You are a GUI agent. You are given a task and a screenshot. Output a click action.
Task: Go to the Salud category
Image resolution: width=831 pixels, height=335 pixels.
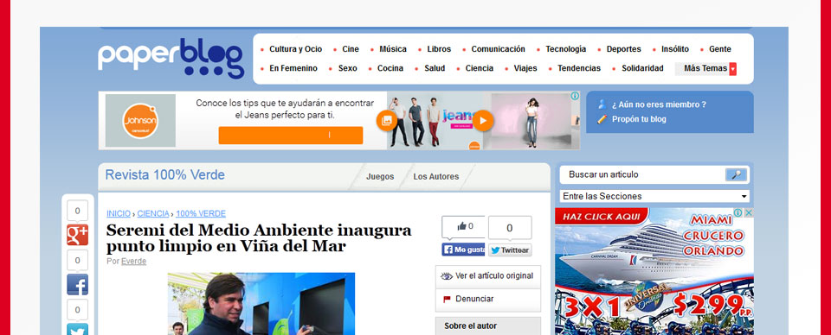click(x=435, y=68)
